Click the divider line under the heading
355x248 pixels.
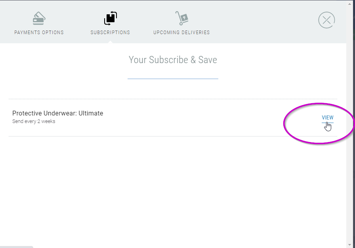(x=173, y=79)
